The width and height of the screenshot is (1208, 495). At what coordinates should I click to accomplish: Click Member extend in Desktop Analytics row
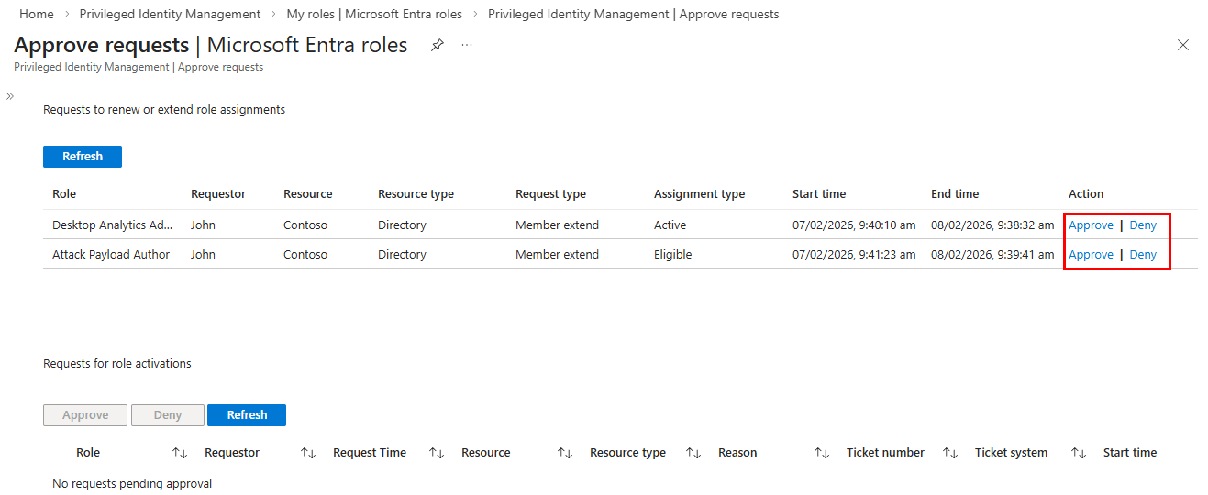pos(557,225)
